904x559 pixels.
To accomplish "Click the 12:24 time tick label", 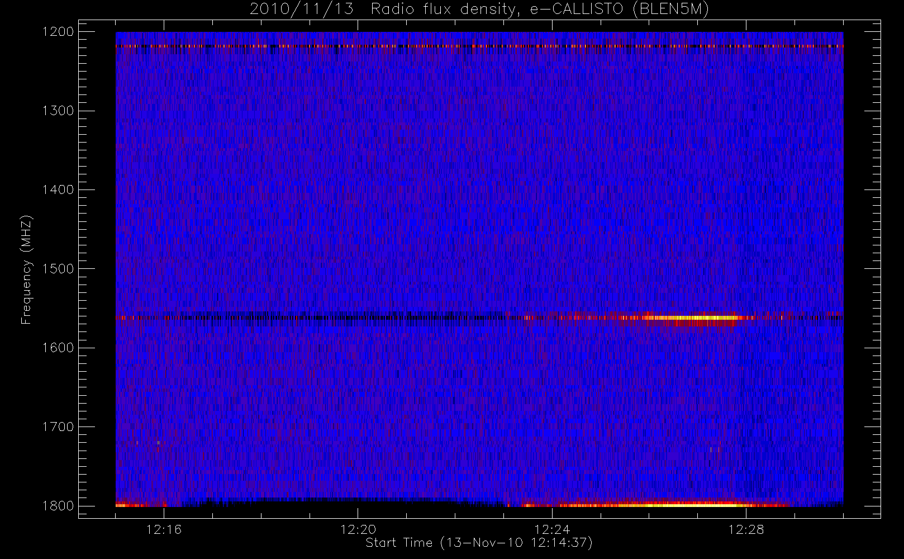I will (x=552, y=529).
